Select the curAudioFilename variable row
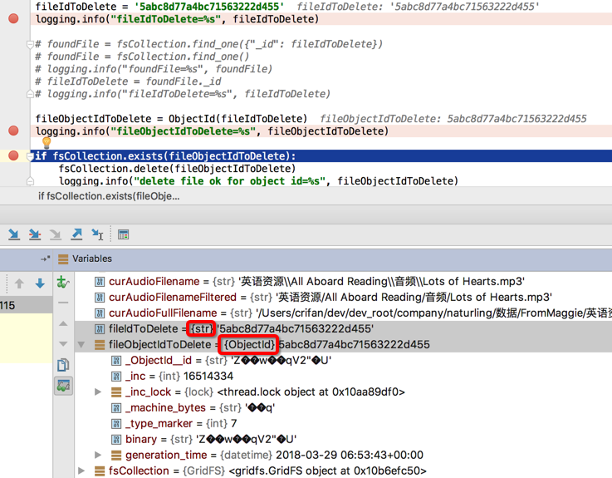This screenshot has height=478, width=612. pos(343,282)
